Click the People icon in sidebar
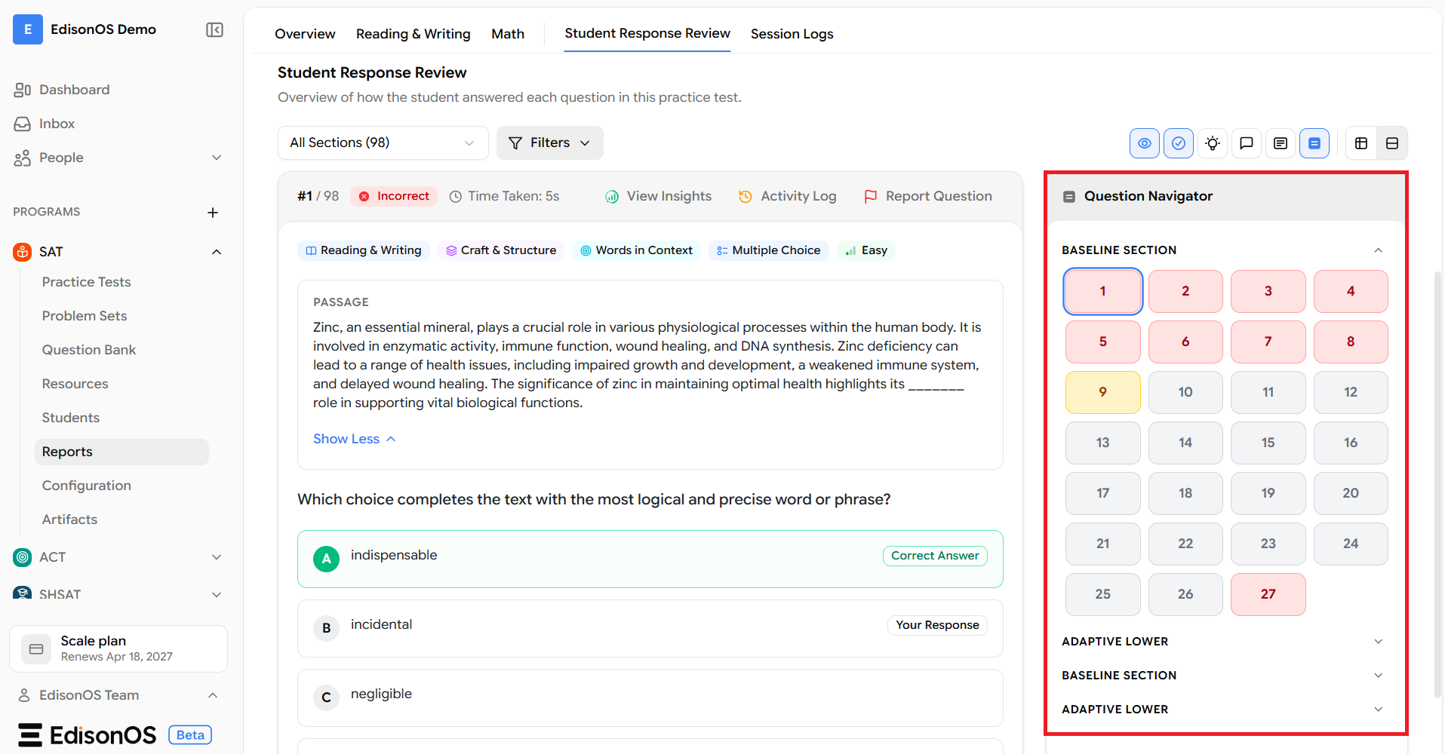This screenshot has width=1445, height=754. (x=22, y=158)
